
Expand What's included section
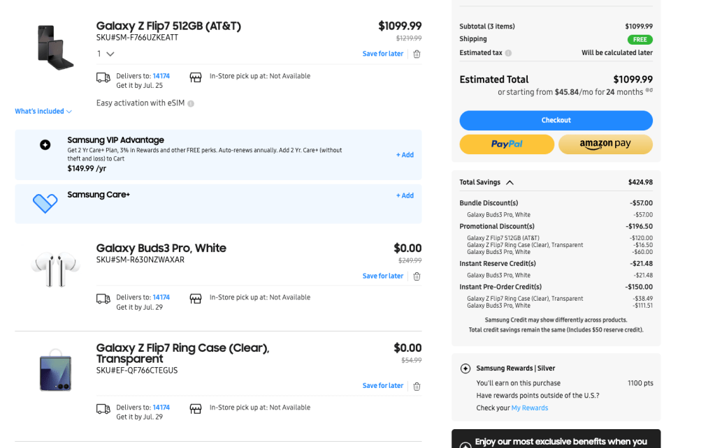[43, 112]
